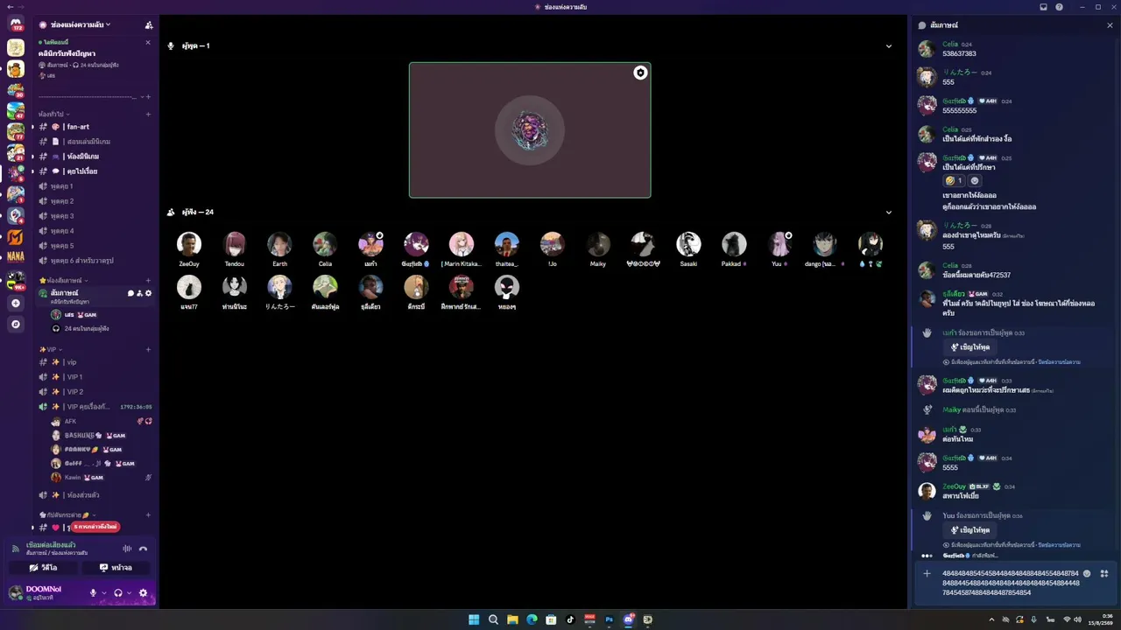This screenshot has width=1121, height=630.
Task: Open File Explorer from the taskbar
Action: coord(512,619)
